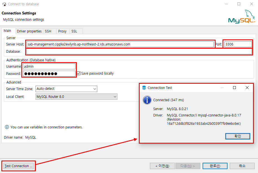Click the 'MySQL 8.0.21' server version text
The height and width of the screenshot is (173, 258).
(x=177, y=109)
